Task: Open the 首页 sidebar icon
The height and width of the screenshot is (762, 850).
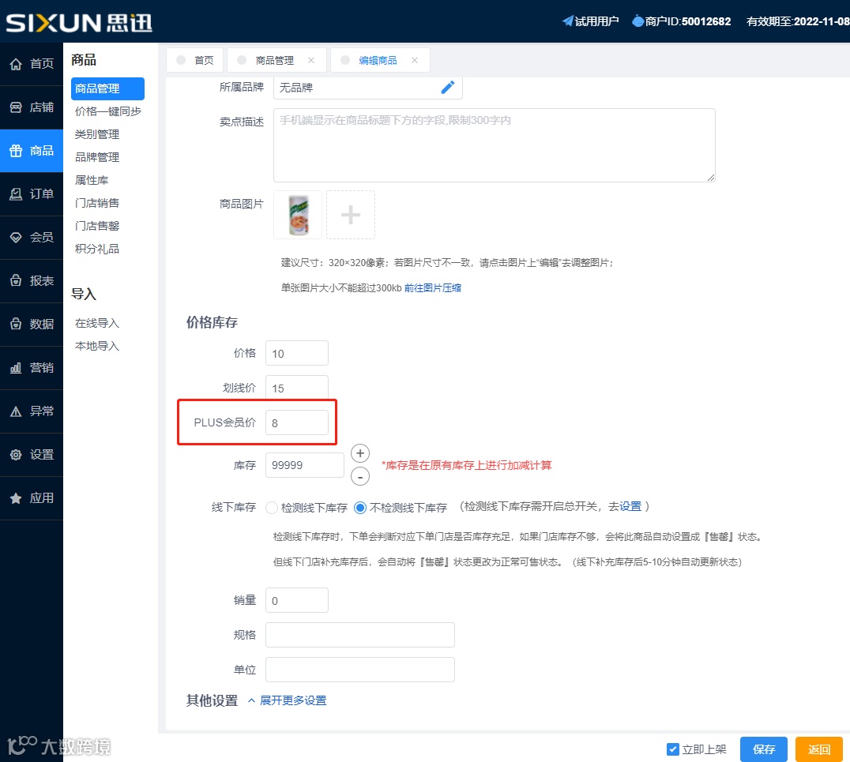Action: 32,64
